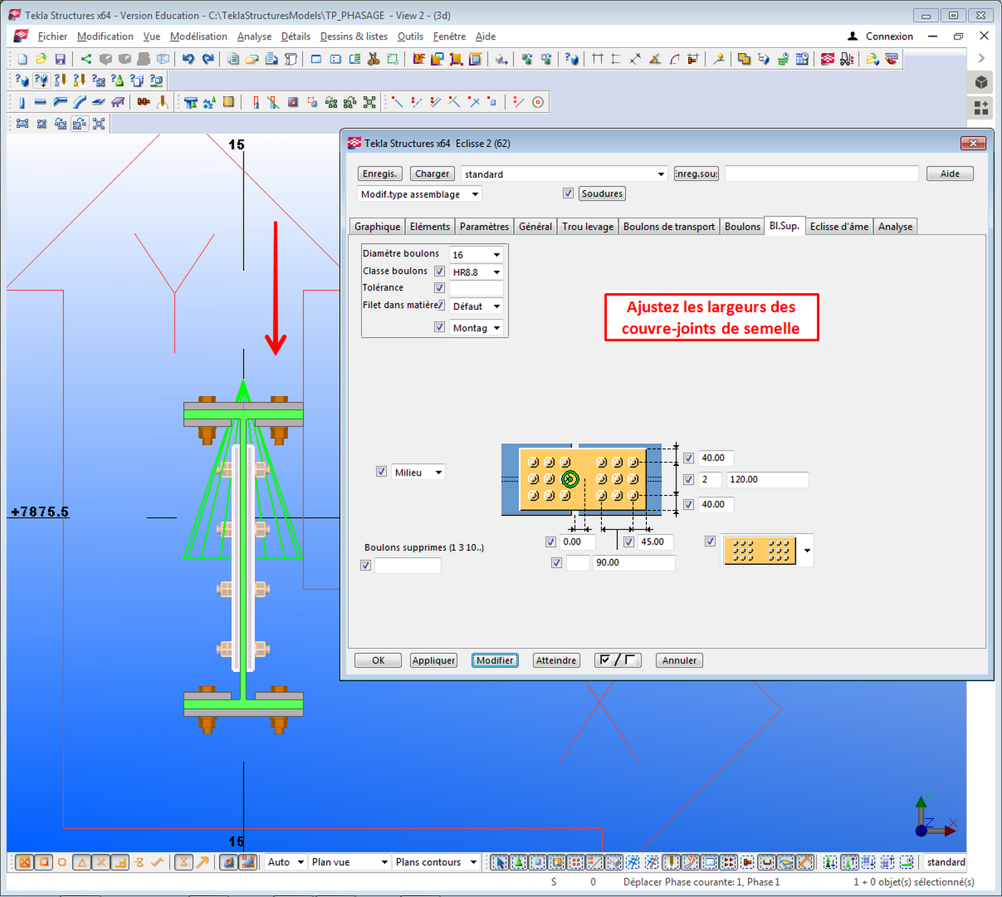This screenshot has height=897, width=1002.
Task: Toggle the select all switch in the selection toolbar
Action: point(499,862)
